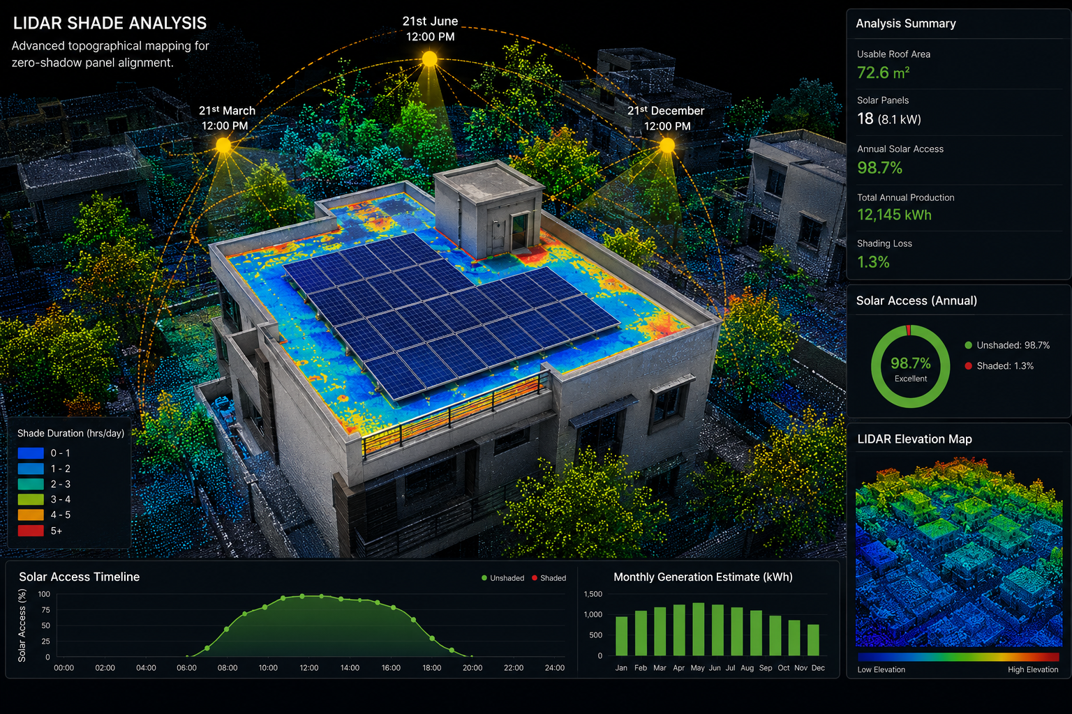Click the Nov generation bar
Viewport: 1072px width, 714px height.
click(814, 639)
